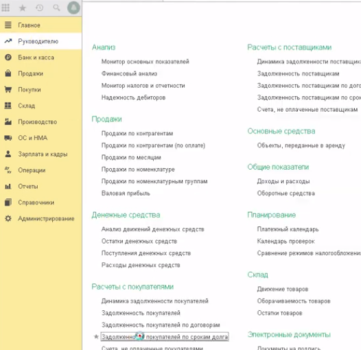Image resolution: width=361 pixels, height=350 pixels.
Task: Open Задолженность покупателей по срокам долга
Action: pos(165,337)
